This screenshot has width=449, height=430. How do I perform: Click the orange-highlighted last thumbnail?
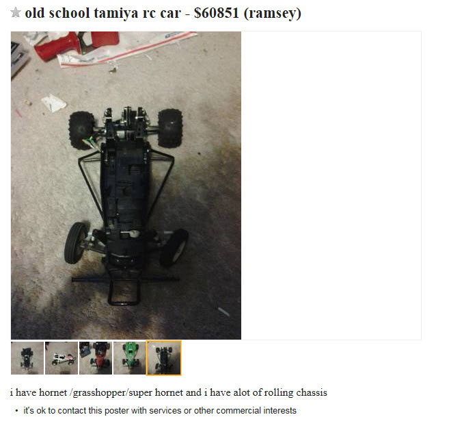click(x=164, y=357)
